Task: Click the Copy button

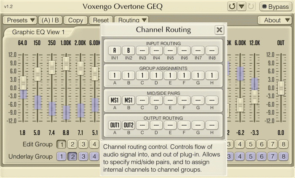Action: [x=75, y=20]
